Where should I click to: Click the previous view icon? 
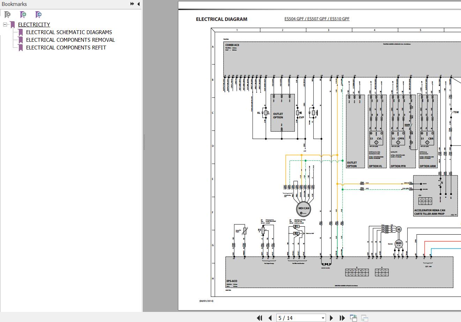point(354,318)
